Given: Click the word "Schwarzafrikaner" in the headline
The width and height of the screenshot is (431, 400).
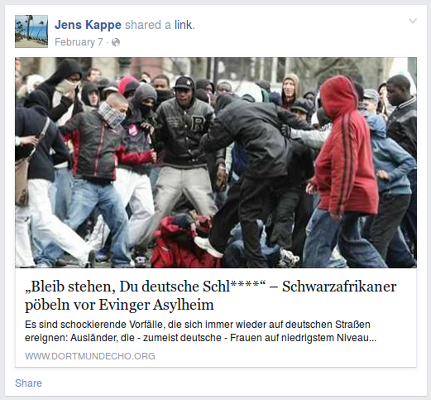Looking at the screenshot, I should pos(339,287).
